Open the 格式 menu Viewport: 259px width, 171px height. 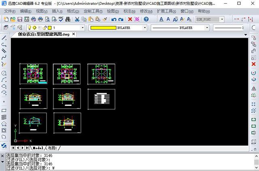point(73,11)
